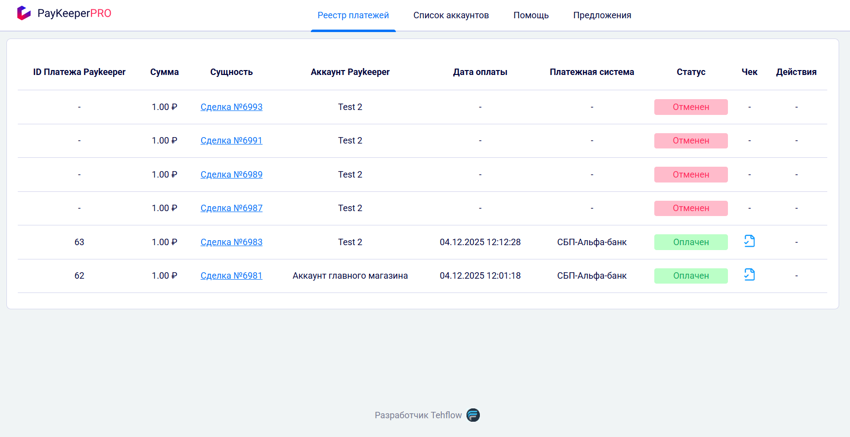The image size is (850, 437).
Task: Switch to Реестр платежей tab
Action: coord(353,15)
